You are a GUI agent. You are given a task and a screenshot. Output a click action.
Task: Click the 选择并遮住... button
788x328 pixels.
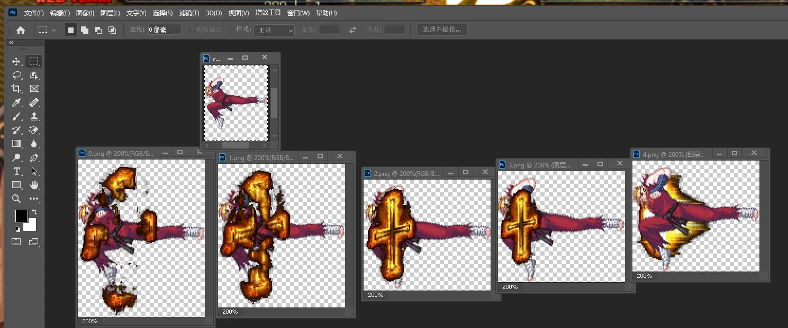pyautogui.click(x=442, y=30)
